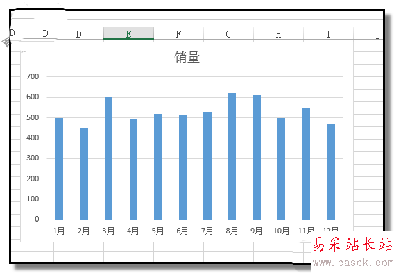
Task: Click the 9月 category axis label
Action: pyautogui.click(x=256, y=231)
